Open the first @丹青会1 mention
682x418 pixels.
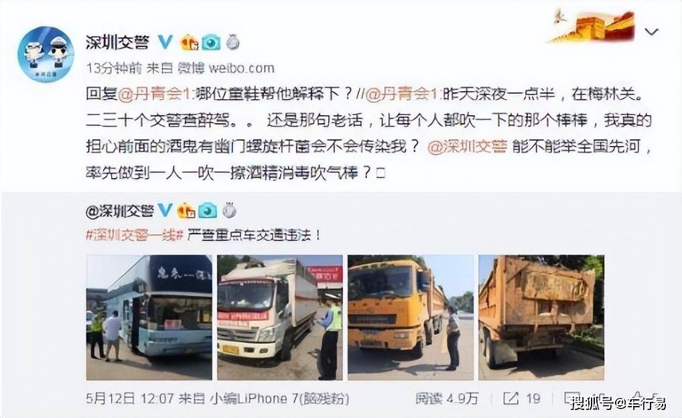pyautogui.click(x=154, y=94)
